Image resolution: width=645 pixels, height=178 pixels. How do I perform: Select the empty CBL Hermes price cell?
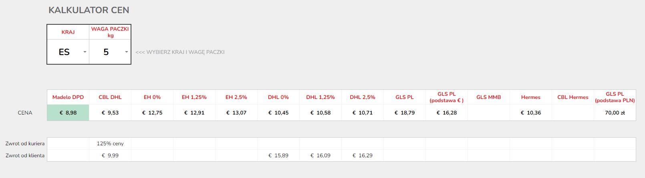573,113
